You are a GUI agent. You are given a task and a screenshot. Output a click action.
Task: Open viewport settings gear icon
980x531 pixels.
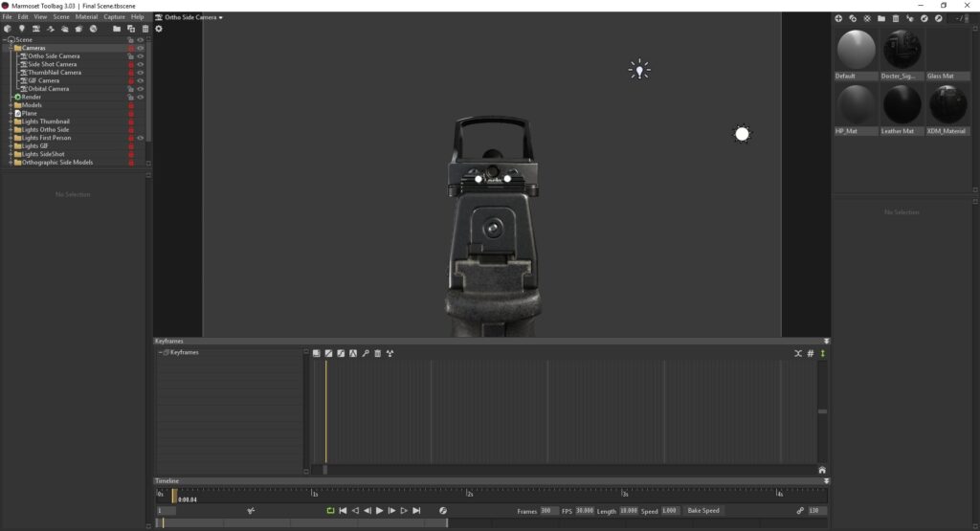point(159,29)
